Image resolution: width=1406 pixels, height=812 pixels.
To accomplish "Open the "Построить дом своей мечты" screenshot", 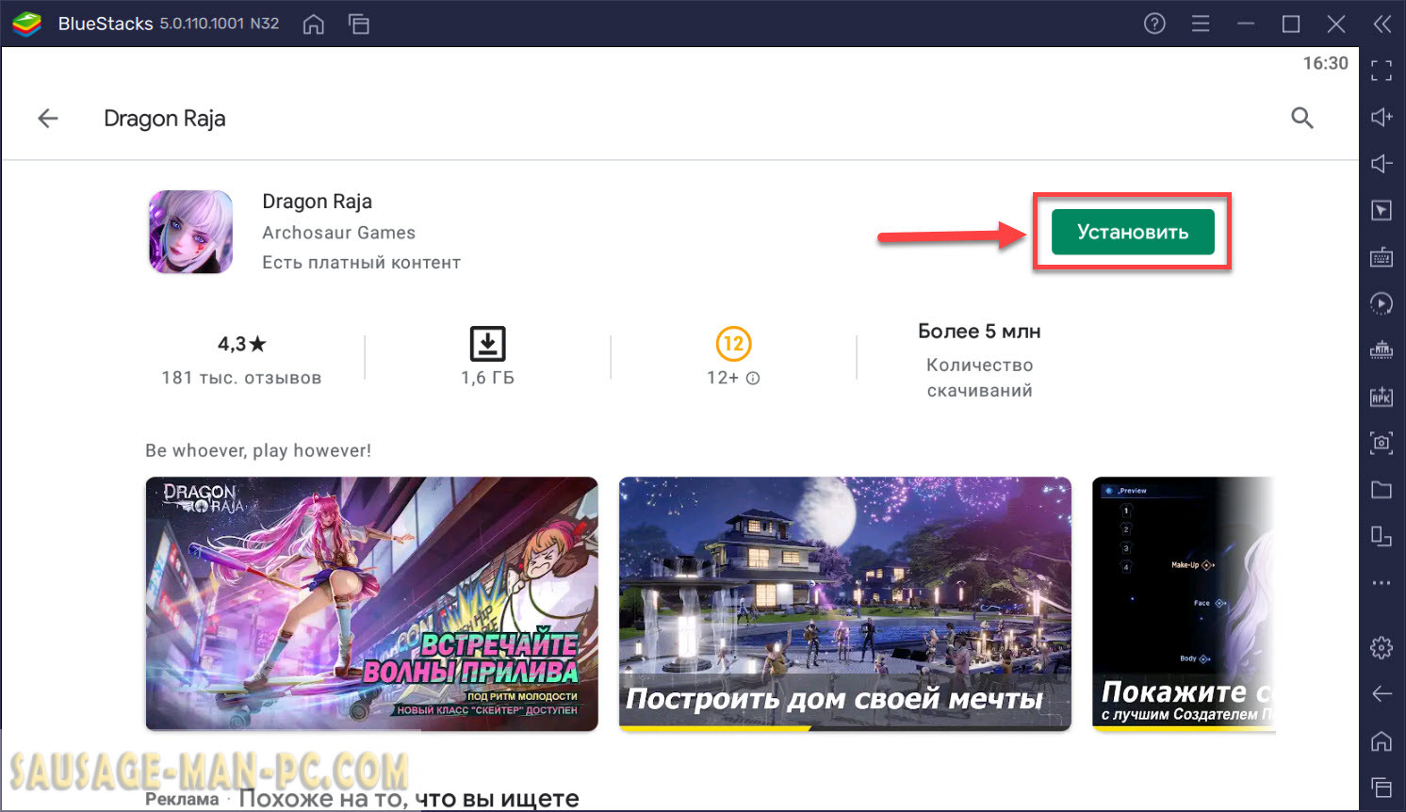I will (844, 604).
